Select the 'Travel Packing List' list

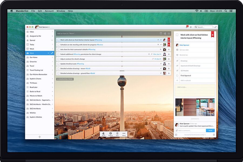pyautogui.click(x=39, y=70)
